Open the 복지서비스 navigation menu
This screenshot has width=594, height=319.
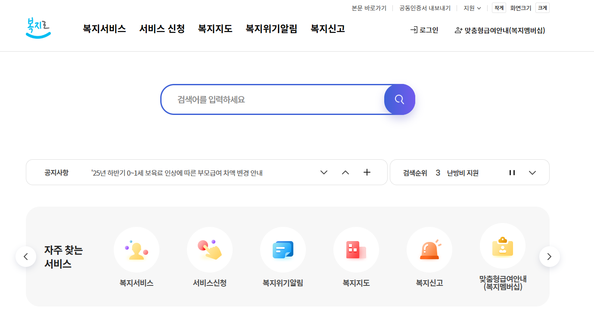(104, 29)
